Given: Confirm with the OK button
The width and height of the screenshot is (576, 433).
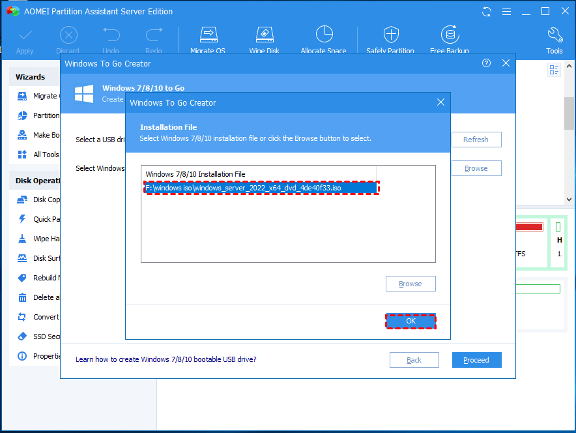Looking at the screenshot, I should (410, 321).
